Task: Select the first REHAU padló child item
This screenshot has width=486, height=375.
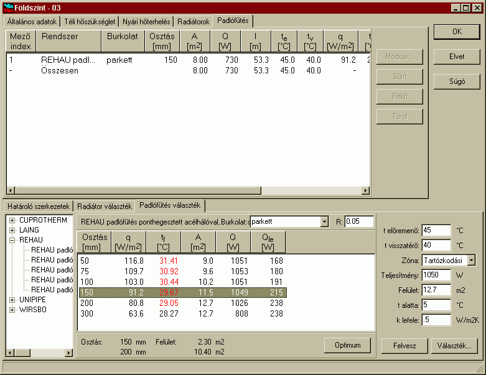Action: pyautogui.click(x=52, y=250)
